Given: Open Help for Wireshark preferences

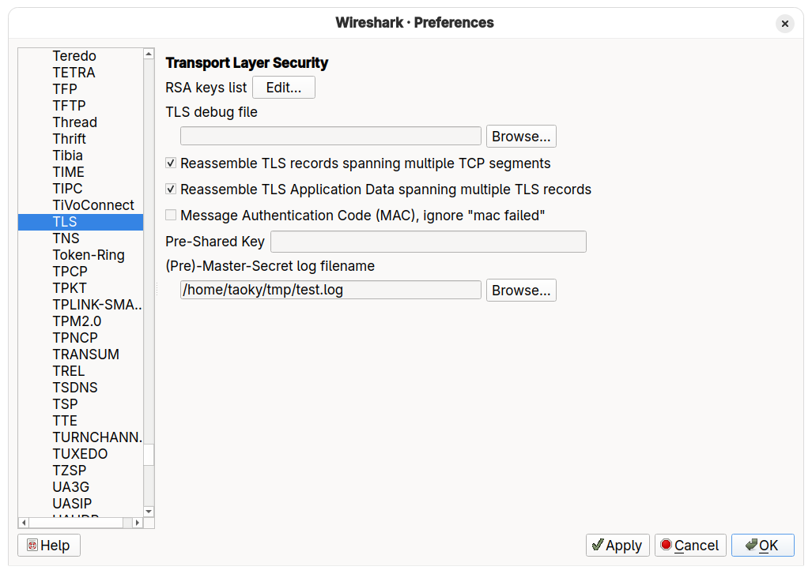Looking at the screenshot, I should (x=48, y=545).
